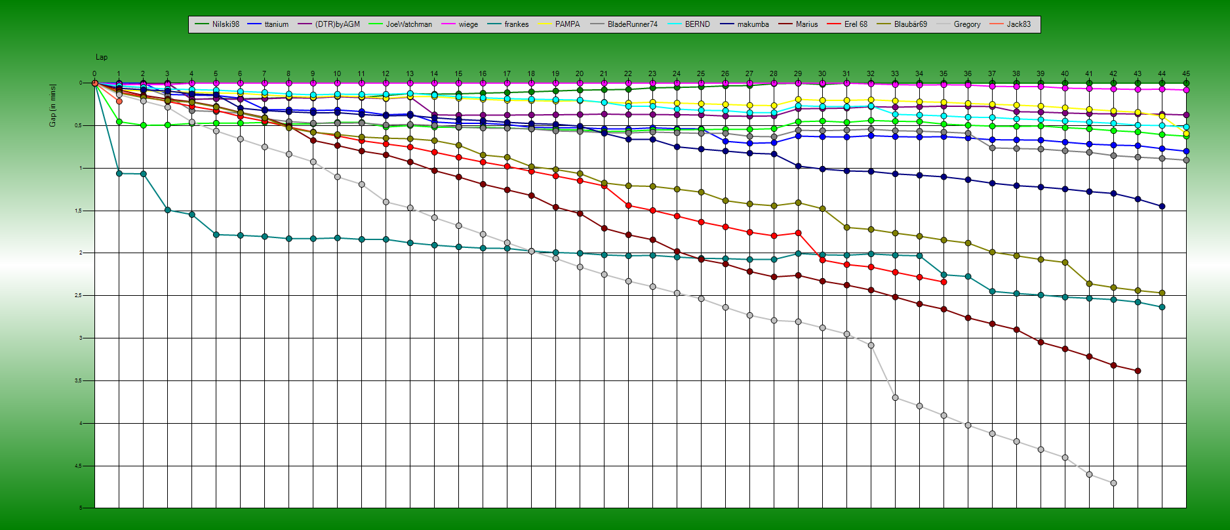Click Blaubär69's data point at lap 44
This screenshot has height=530, width=1230.
[1162, 293]
